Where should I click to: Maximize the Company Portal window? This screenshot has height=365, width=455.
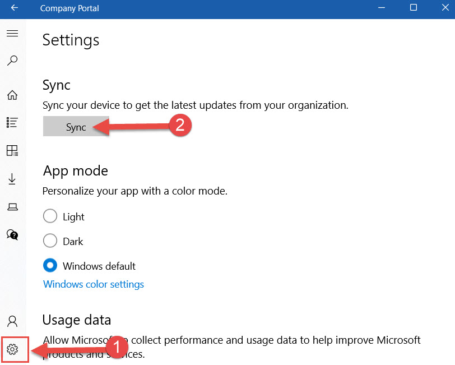(413, 8)
